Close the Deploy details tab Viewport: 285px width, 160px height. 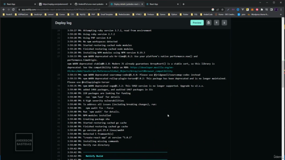pyautogui.click(x=142, y=4)
